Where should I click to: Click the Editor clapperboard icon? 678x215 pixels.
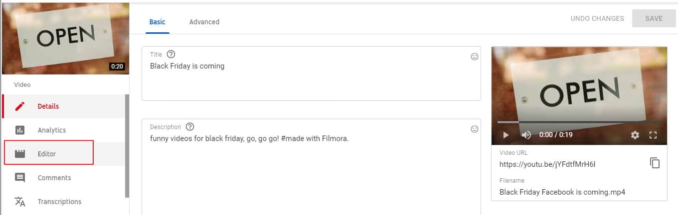point(20,154)
